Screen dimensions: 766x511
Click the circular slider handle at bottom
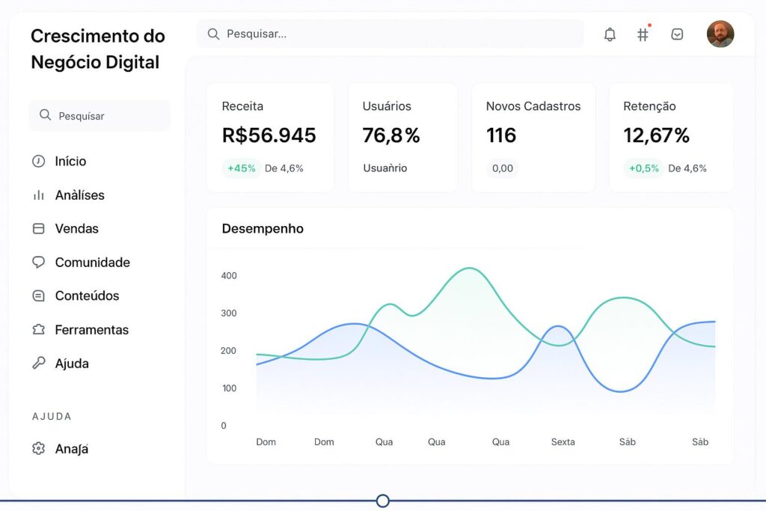(383, 501)
